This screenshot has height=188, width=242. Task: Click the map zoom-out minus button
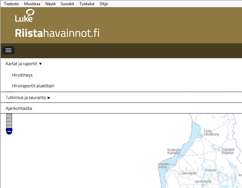pos(9,131)
